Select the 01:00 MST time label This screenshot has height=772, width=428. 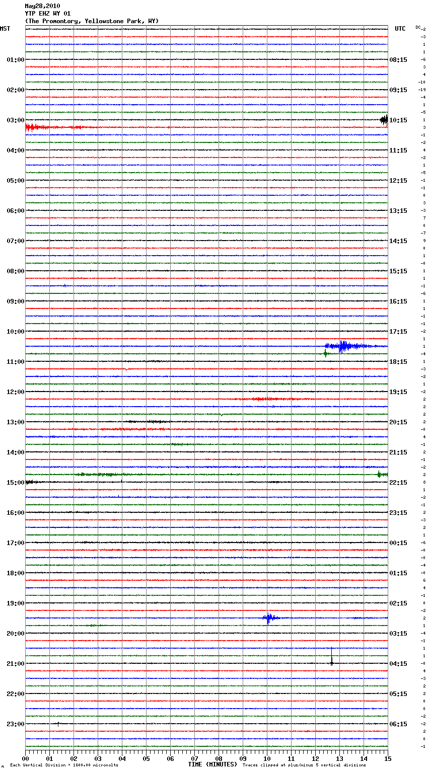(16, 60)
